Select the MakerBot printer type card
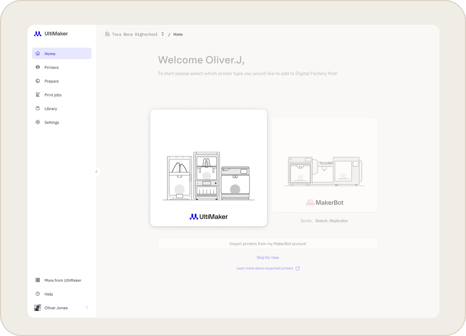Viewport: 466px width, 336px height. [325, 165]
